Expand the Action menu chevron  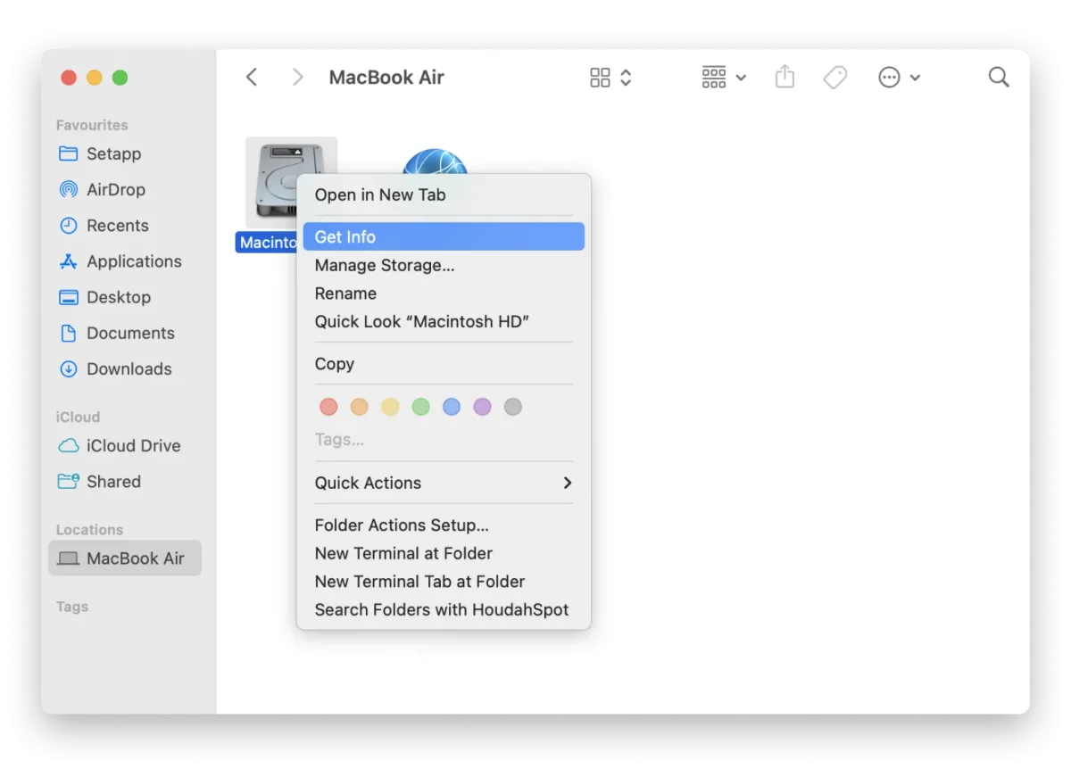click(x=915, y=79)
